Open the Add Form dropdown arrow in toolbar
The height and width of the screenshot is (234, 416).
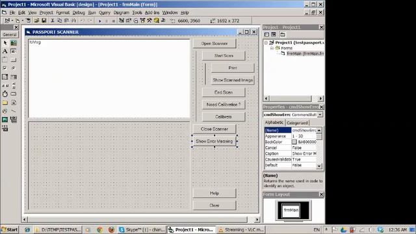click(x=23, y=21)
